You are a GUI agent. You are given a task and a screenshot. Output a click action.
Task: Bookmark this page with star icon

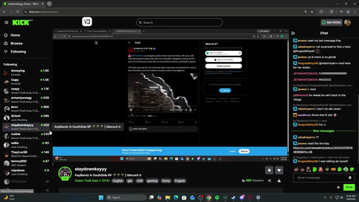pos(312,12)
